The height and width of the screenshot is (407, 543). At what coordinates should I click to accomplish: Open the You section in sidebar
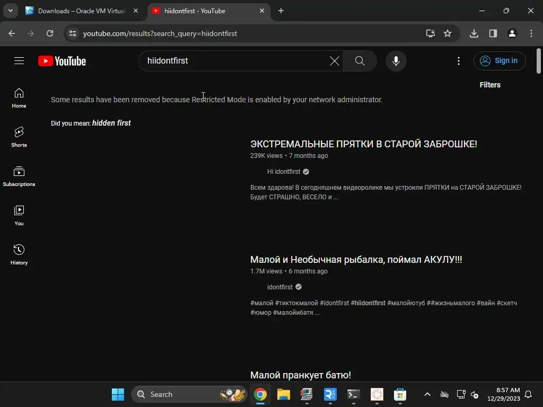pos(19,216)
